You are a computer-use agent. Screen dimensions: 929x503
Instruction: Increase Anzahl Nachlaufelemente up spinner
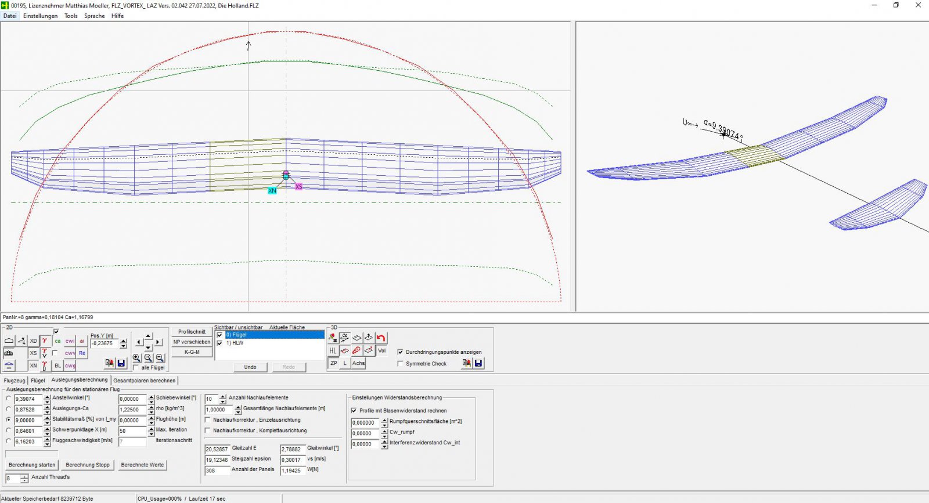click(x=223, y=397)
